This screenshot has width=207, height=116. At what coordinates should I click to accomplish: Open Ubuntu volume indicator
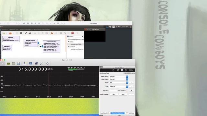pyautogui.click(x=119, y=27)
